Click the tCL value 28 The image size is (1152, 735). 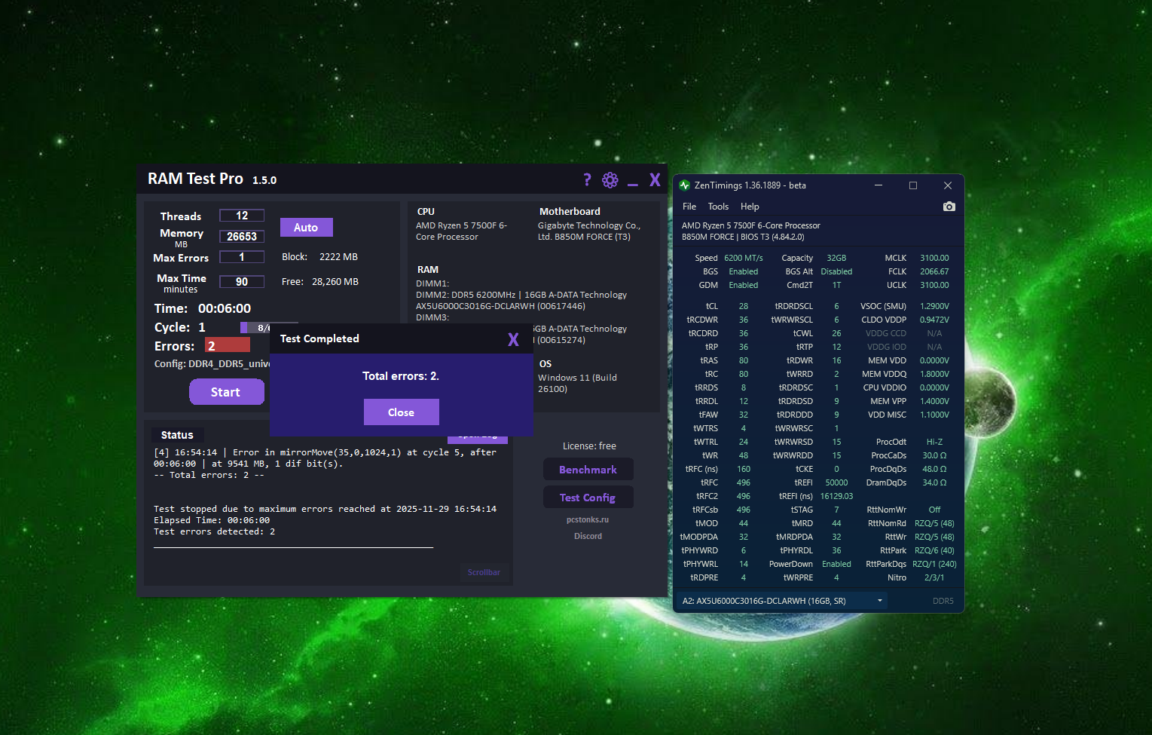click(744, 306)
